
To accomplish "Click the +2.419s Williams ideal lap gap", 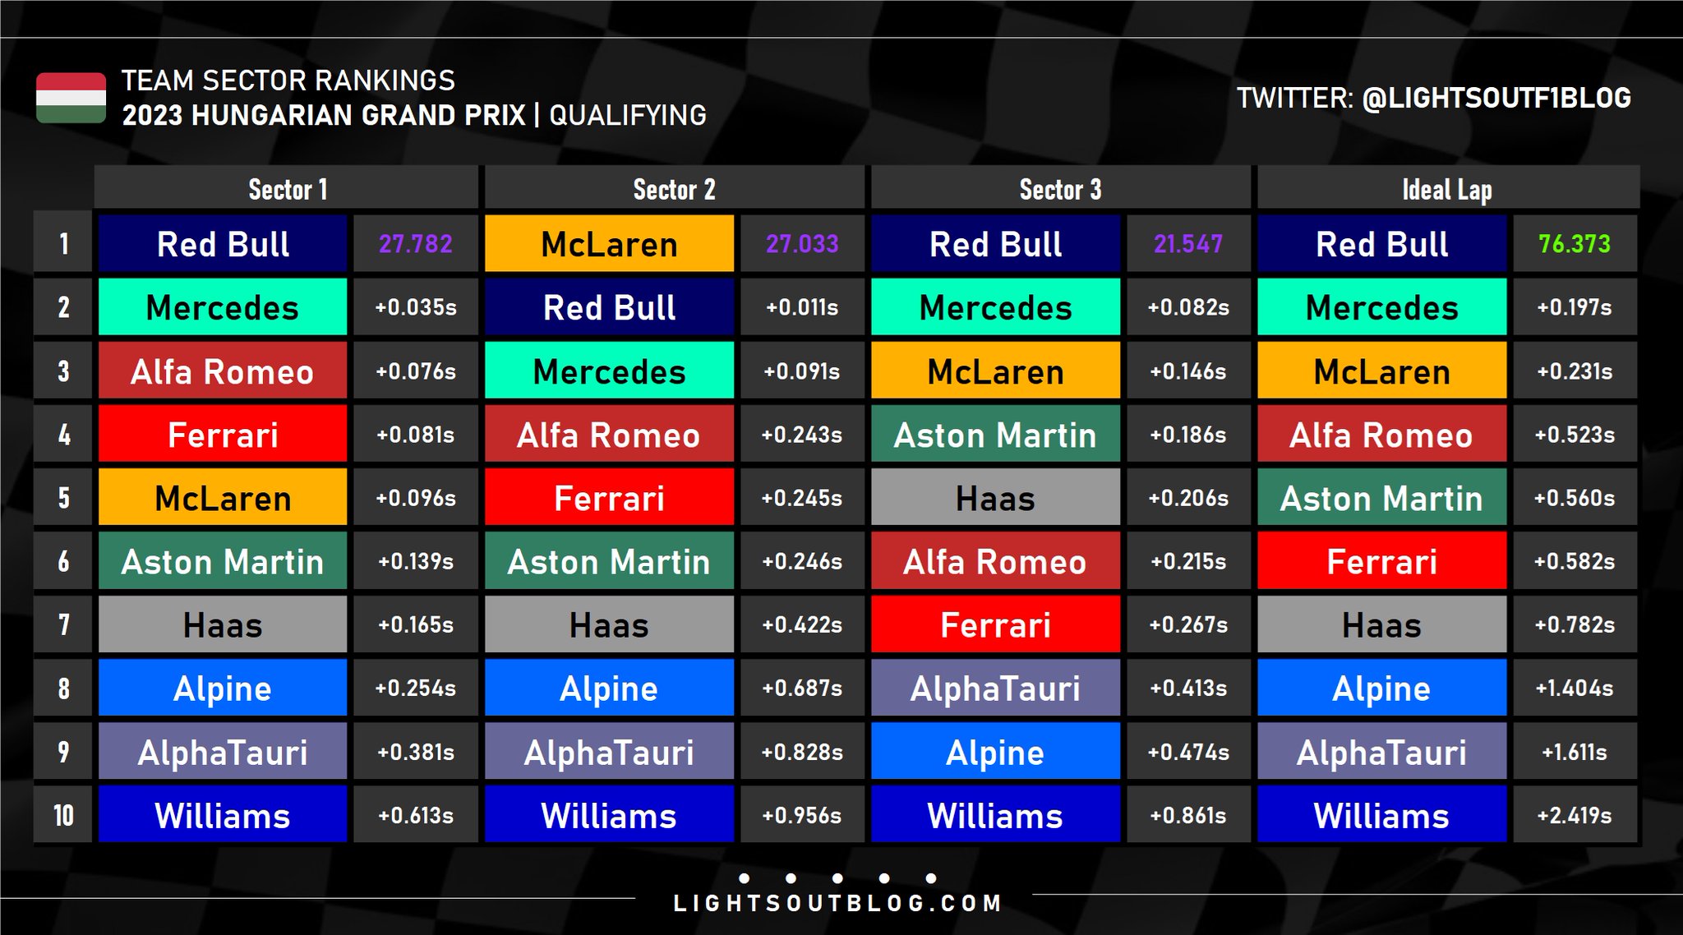I will tap(1574, 815).
